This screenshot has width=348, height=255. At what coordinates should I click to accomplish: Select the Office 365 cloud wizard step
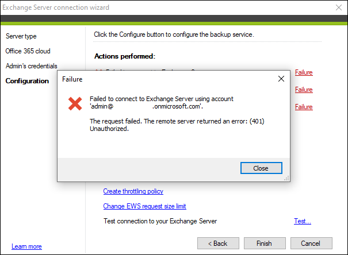tap(28, 51)
